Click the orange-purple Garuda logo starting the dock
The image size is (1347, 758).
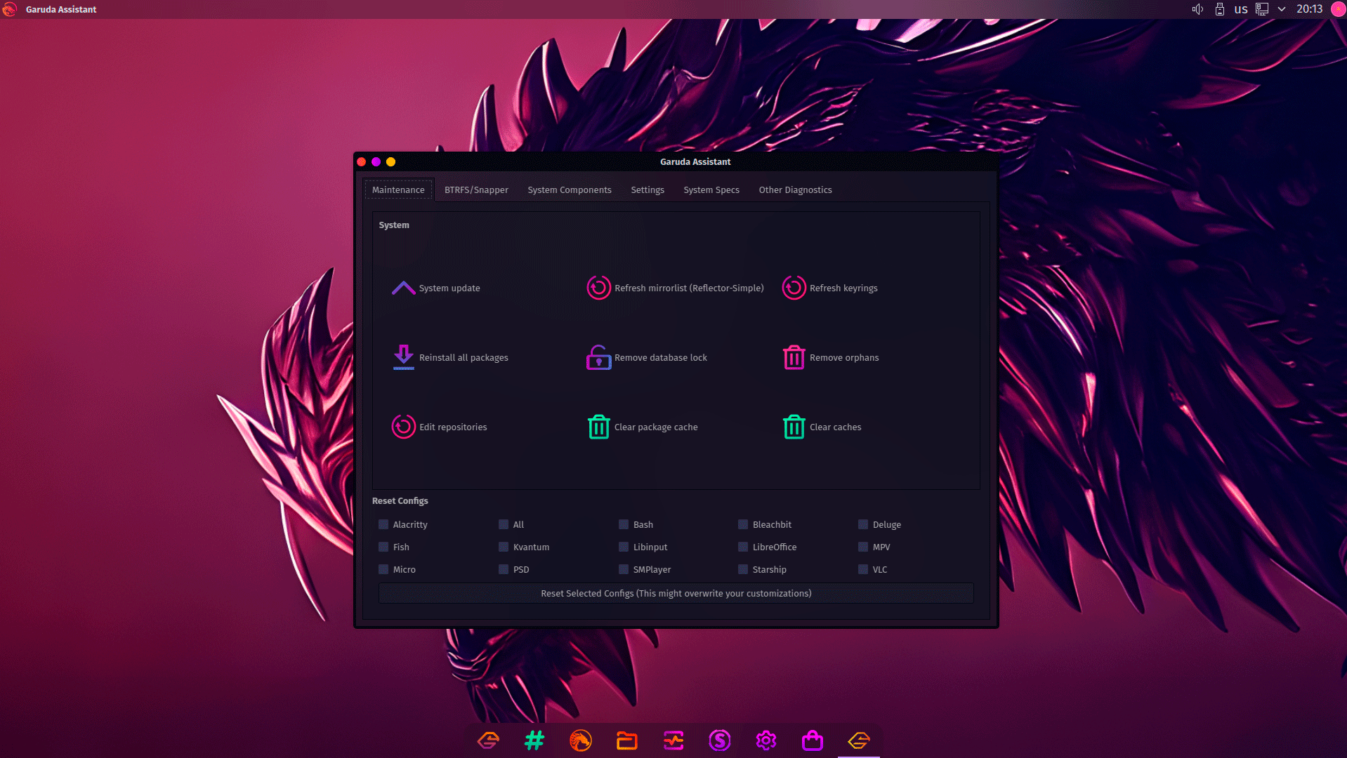(x=488, y=740)
